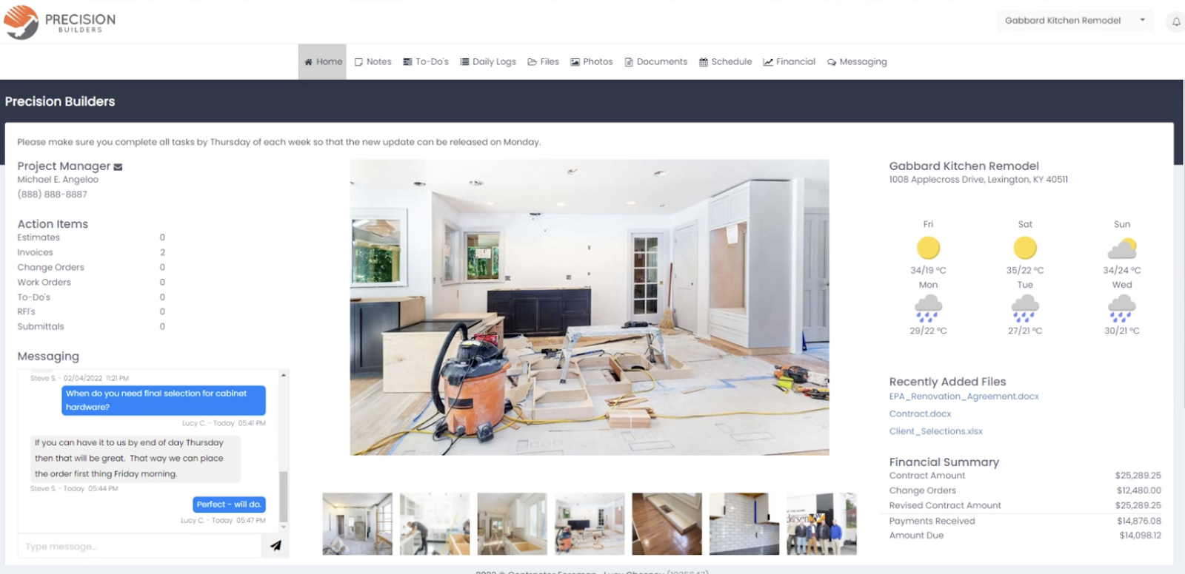Click the Amount Due $14,098.12 value
Image resolution: width=1185 pixels, height=574 pixels.
coord(1140,536)
